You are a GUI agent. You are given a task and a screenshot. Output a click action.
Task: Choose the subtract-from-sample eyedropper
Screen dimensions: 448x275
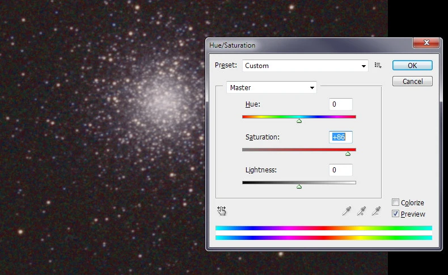point(375,211)
